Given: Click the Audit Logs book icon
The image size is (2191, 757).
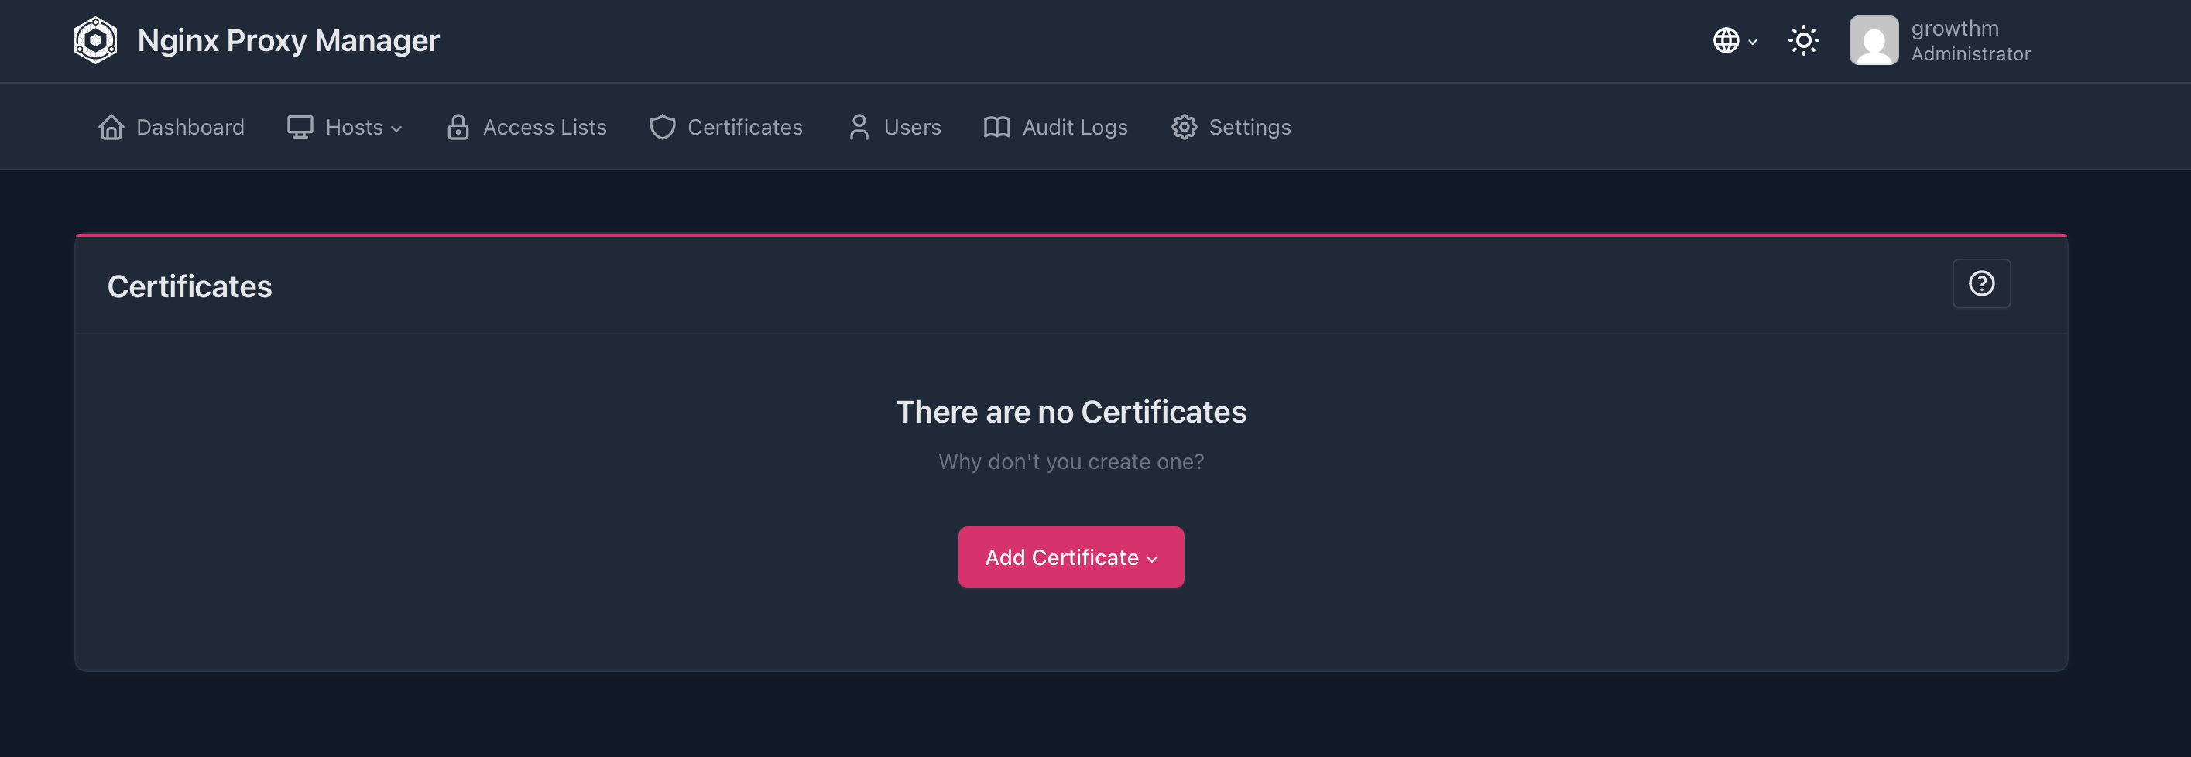Looking at the screenshot, I should pyautogui.click(x=997, y=127).
